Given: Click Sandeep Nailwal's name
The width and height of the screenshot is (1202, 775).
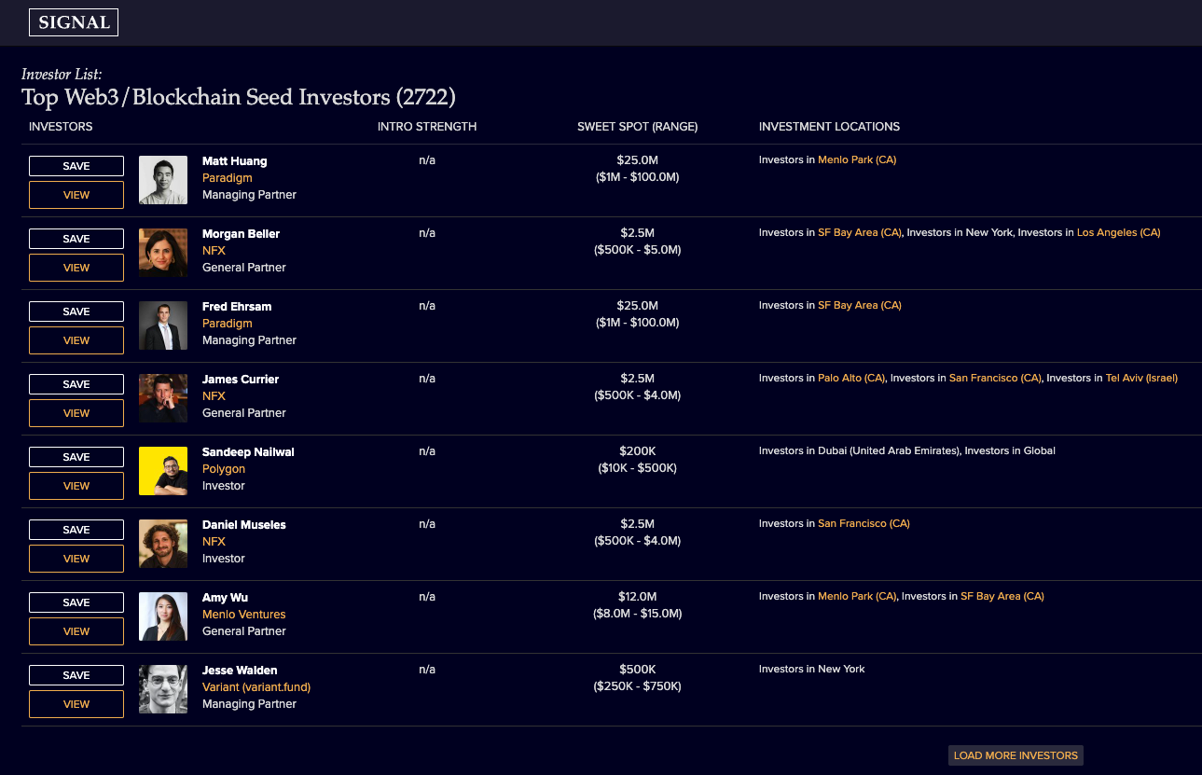Looking at the screenshot, I should [248, 452].
